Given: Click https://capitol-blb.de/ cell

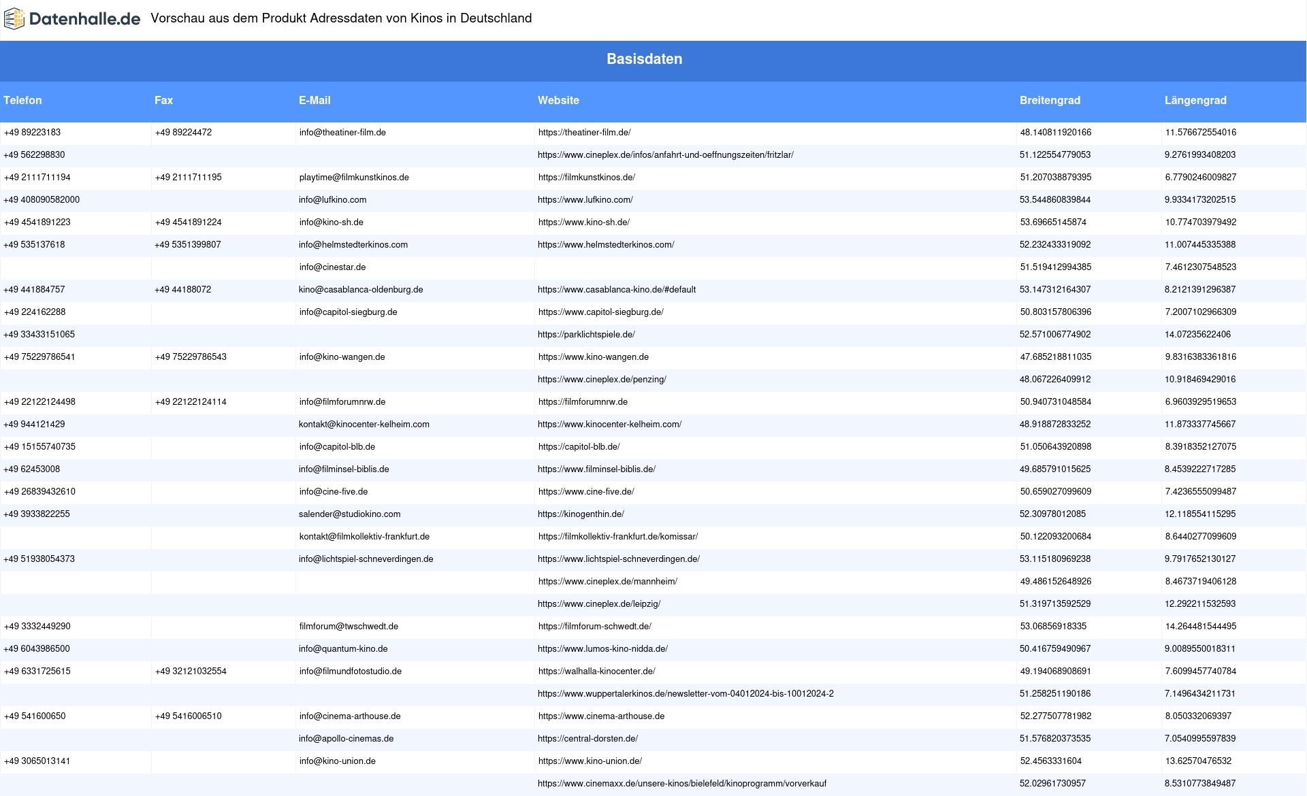Looking at the screenshot, I should coord(579,447).
